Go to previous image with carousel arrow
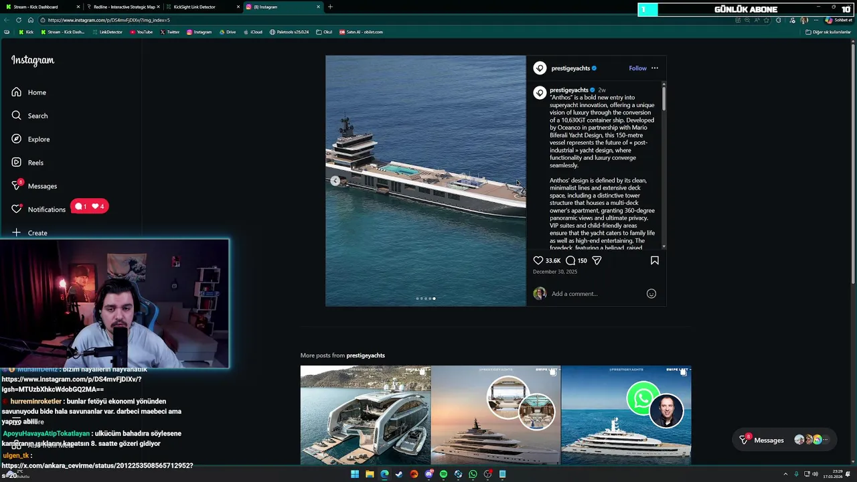Image resolution: width=857 pixels, height=482 pixels. point(335,181)
